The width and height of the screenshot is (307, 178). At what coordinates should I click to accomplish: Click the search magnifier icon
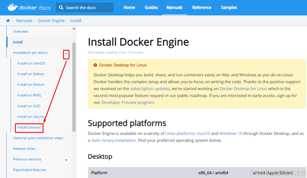tap(61, 7)
